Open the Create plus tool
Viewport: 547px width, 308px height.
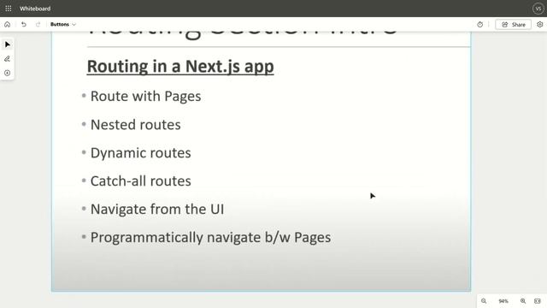coord(8,73)
